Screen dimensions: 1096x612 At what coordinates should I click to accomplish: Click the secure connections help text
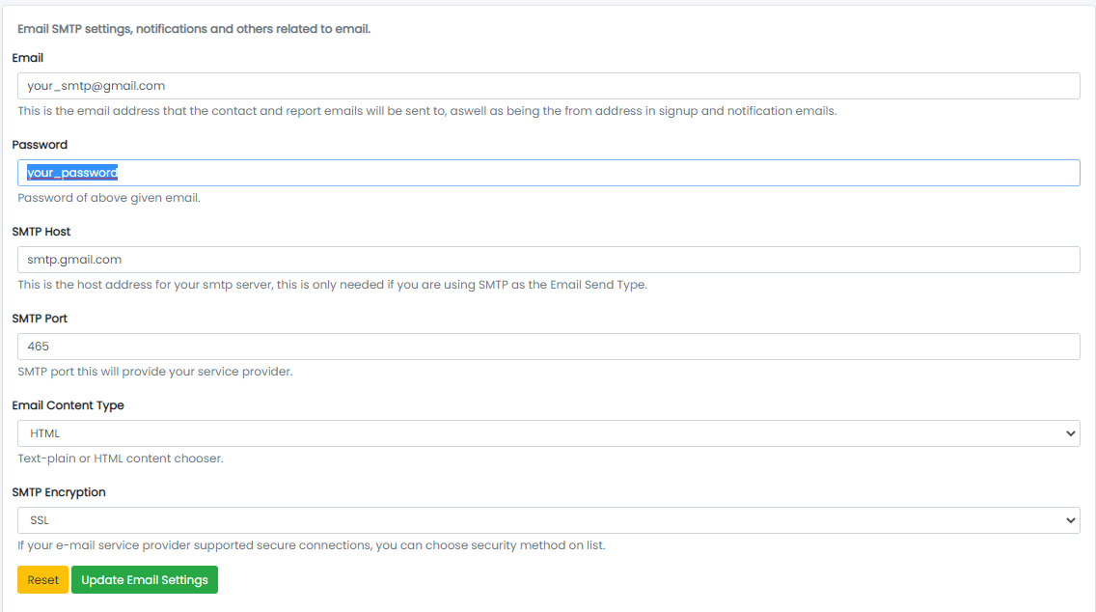click(x=311, y=545)
